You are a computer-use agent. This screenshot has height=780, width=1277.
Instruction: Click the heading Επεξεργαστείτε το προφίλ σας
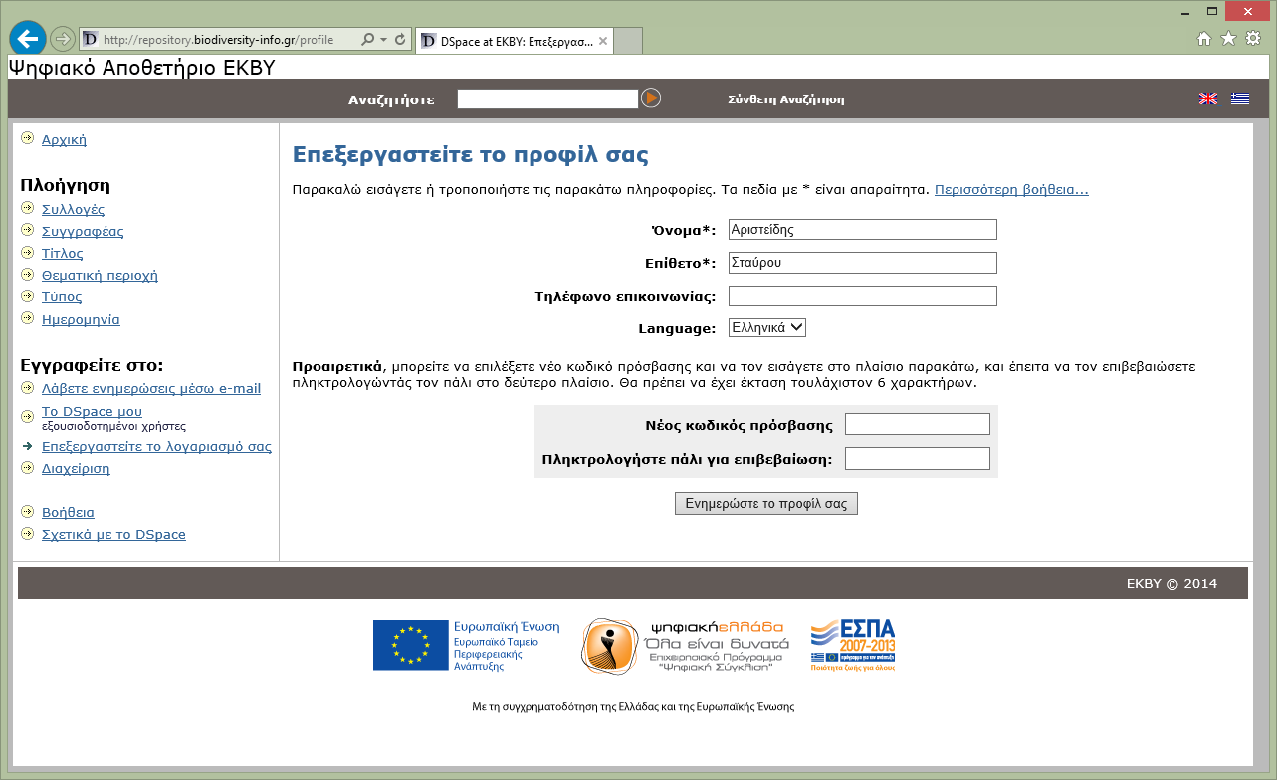(x=471, y=155)
